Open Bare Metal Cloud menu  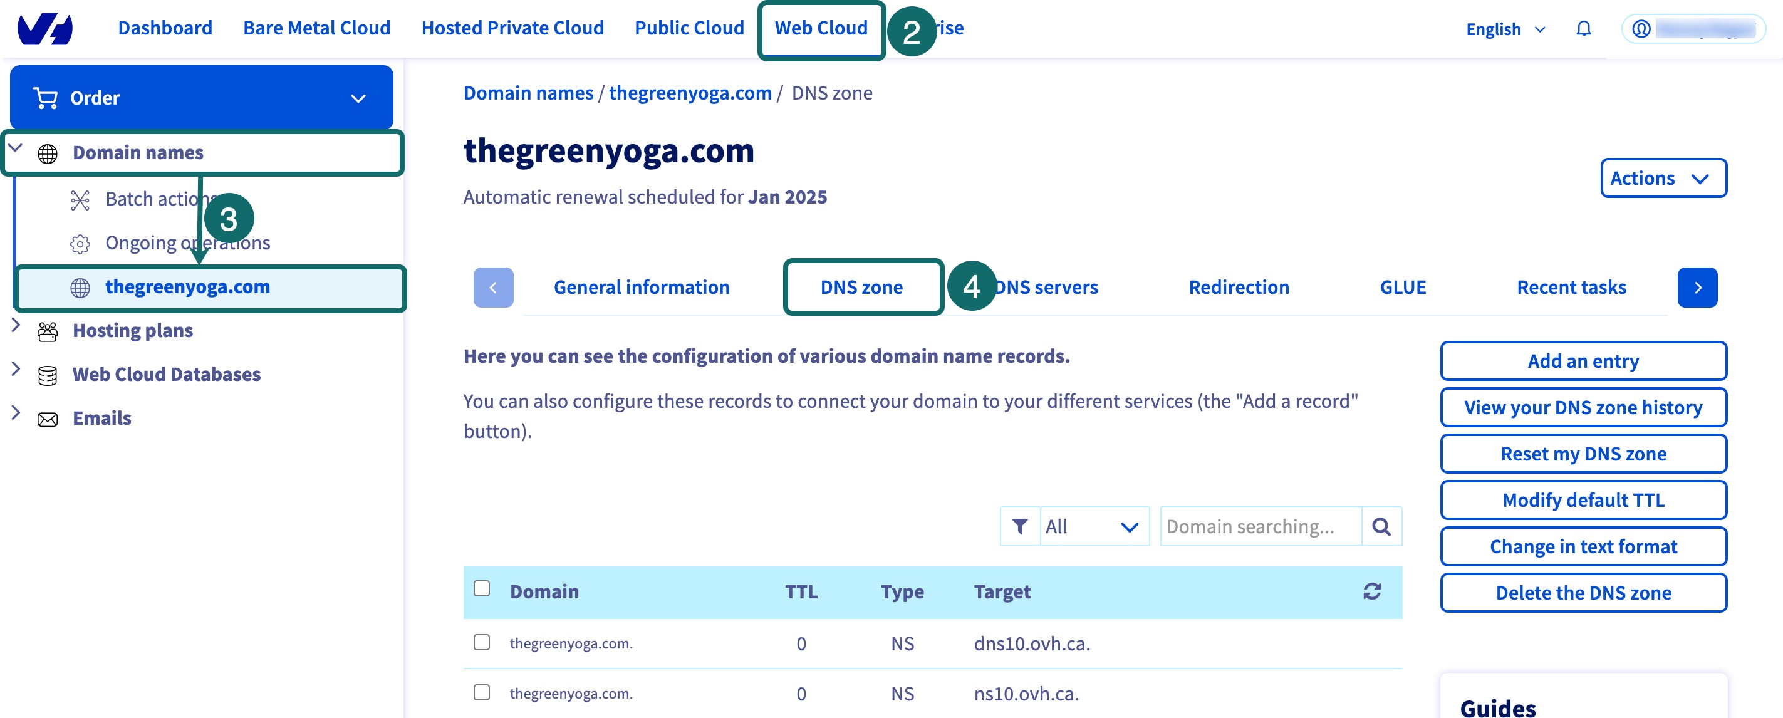tap(317, 28)
